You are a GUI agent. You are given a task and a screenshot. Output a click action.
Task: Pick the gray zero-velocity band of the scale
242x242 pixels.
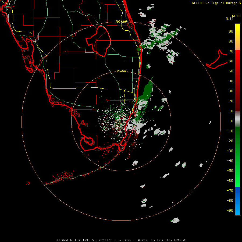coord(237,119)
